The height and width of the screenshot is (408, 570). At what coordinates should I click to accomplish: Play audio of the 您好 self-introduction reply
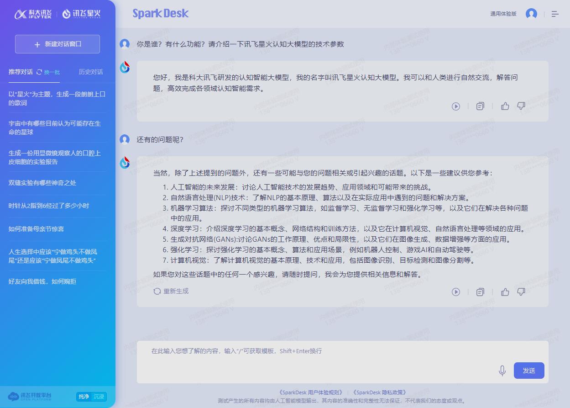click(x=456, y=106)
